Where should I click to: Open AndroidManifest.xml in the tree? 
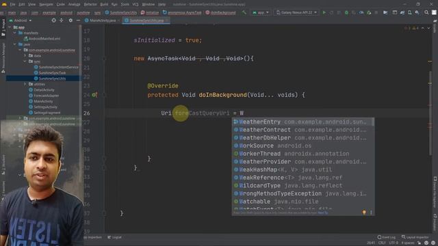pos(42,39)
